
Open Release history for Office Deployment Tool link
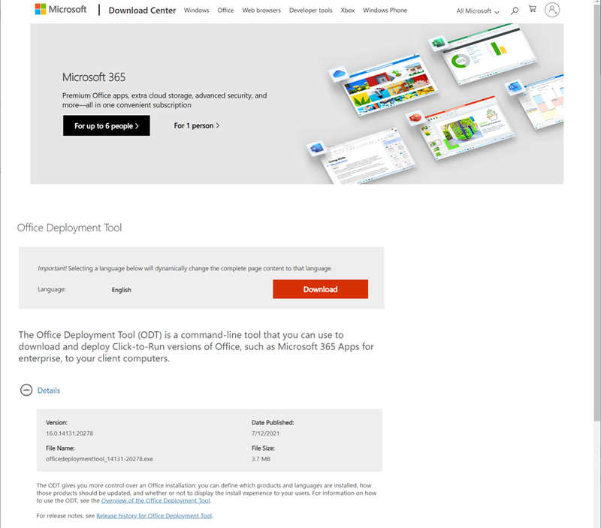pos(154,516)
